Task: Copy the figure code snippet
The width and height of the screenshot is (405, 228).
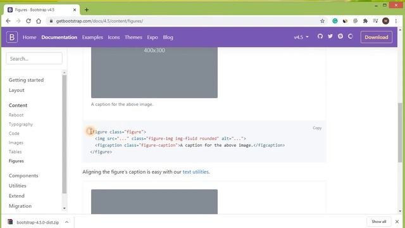Action: 317,128
